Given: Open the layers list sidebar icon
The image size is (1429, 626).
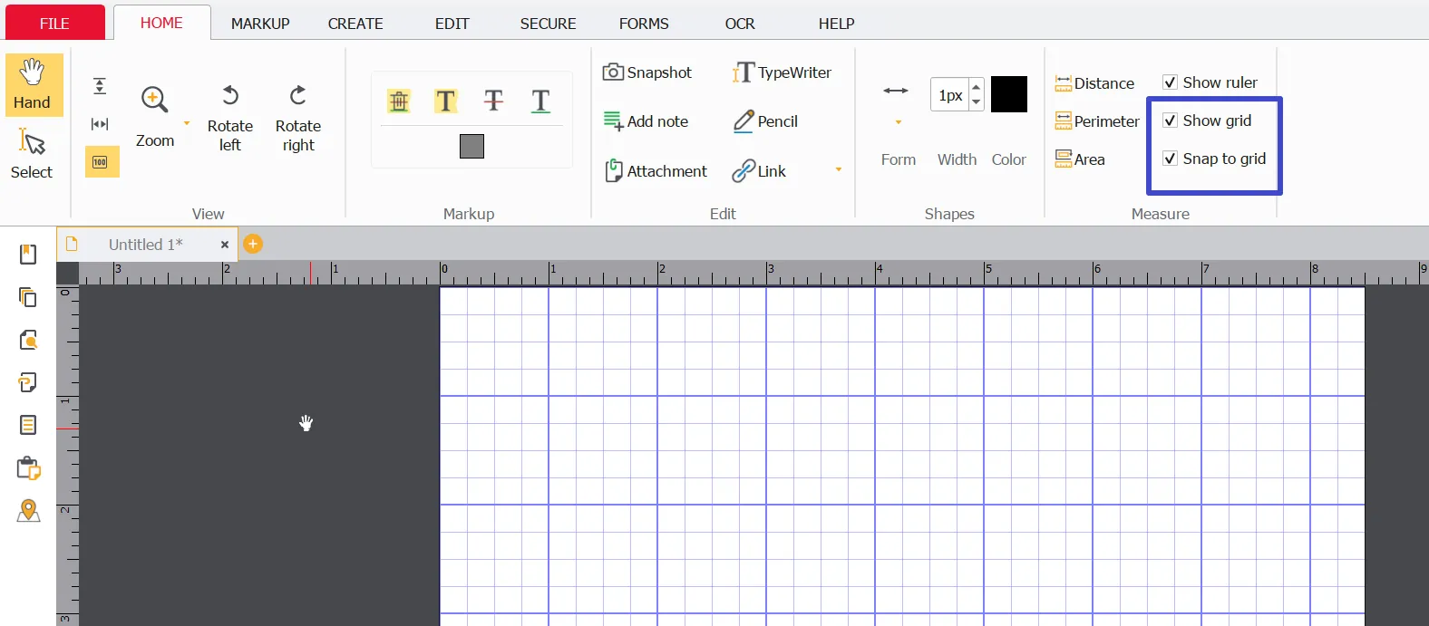Looking at the screenshot, I should point(28,425).
